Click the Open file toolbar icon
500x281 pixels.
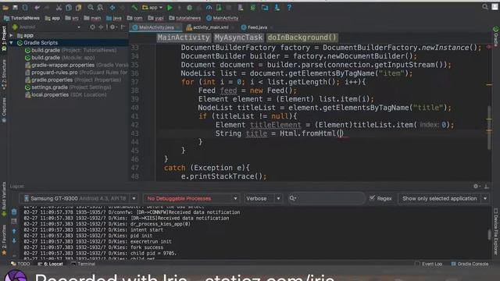5,7
